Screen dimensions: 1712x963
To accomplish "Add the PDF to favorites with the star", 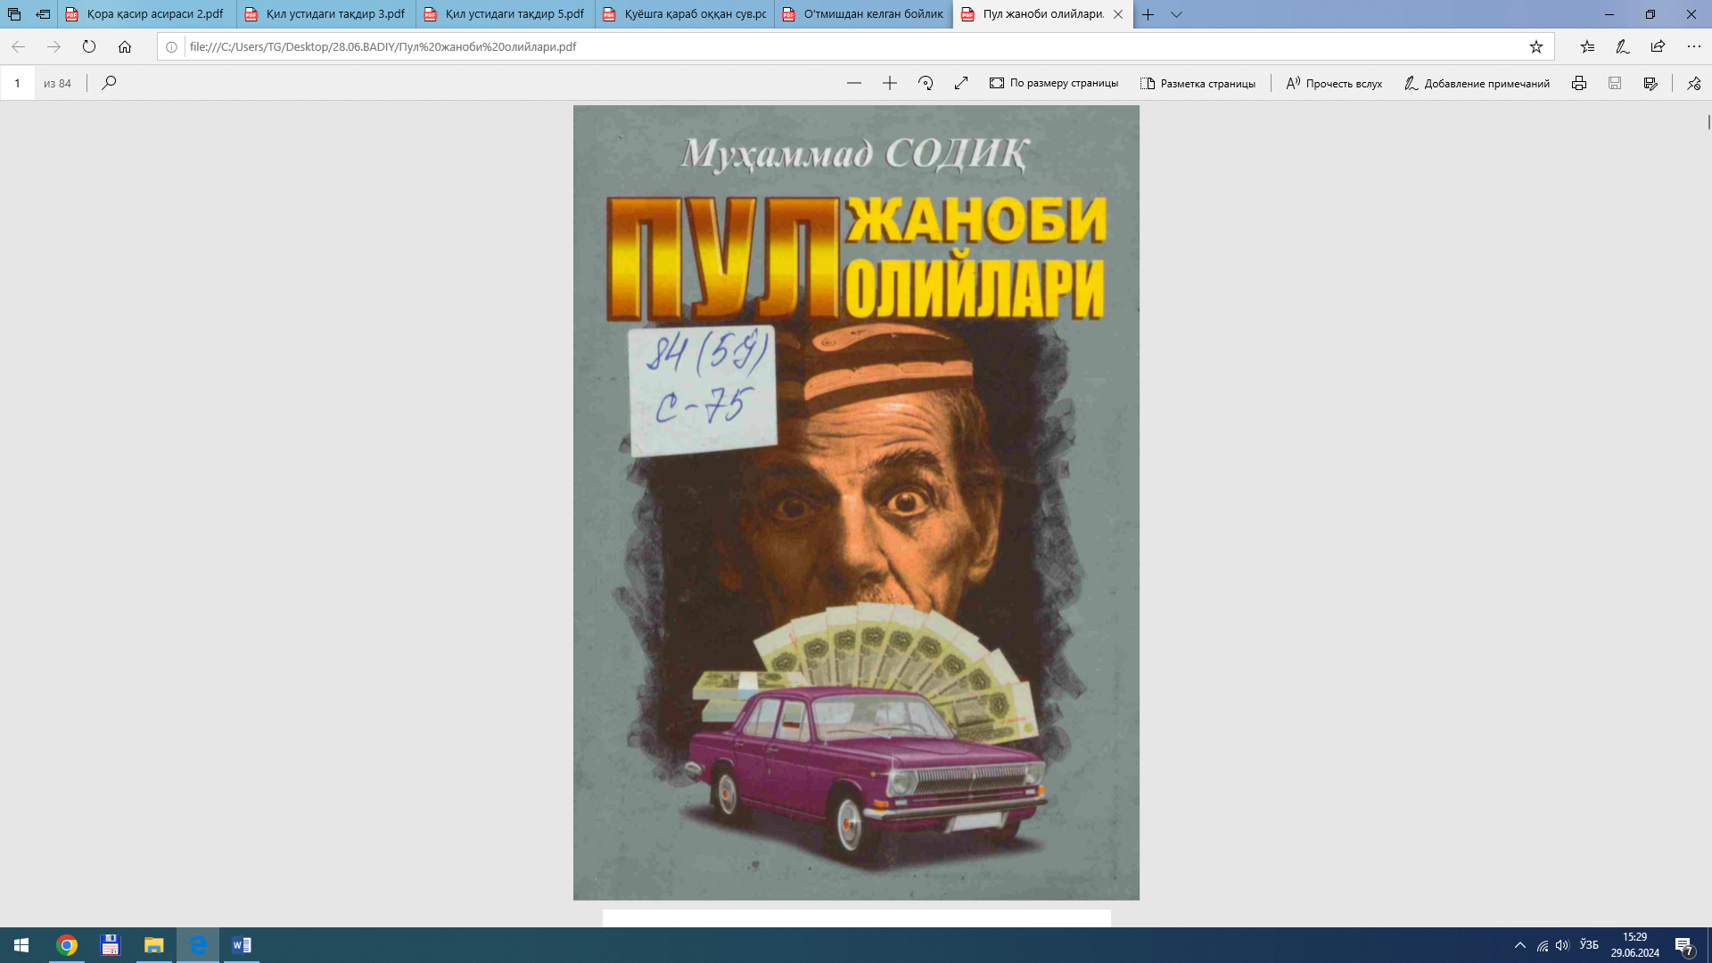I will (x=1536, y=46).
